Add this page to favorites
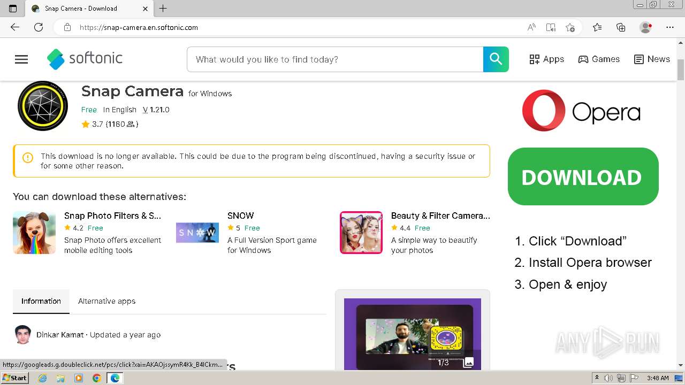 point(570,27)
